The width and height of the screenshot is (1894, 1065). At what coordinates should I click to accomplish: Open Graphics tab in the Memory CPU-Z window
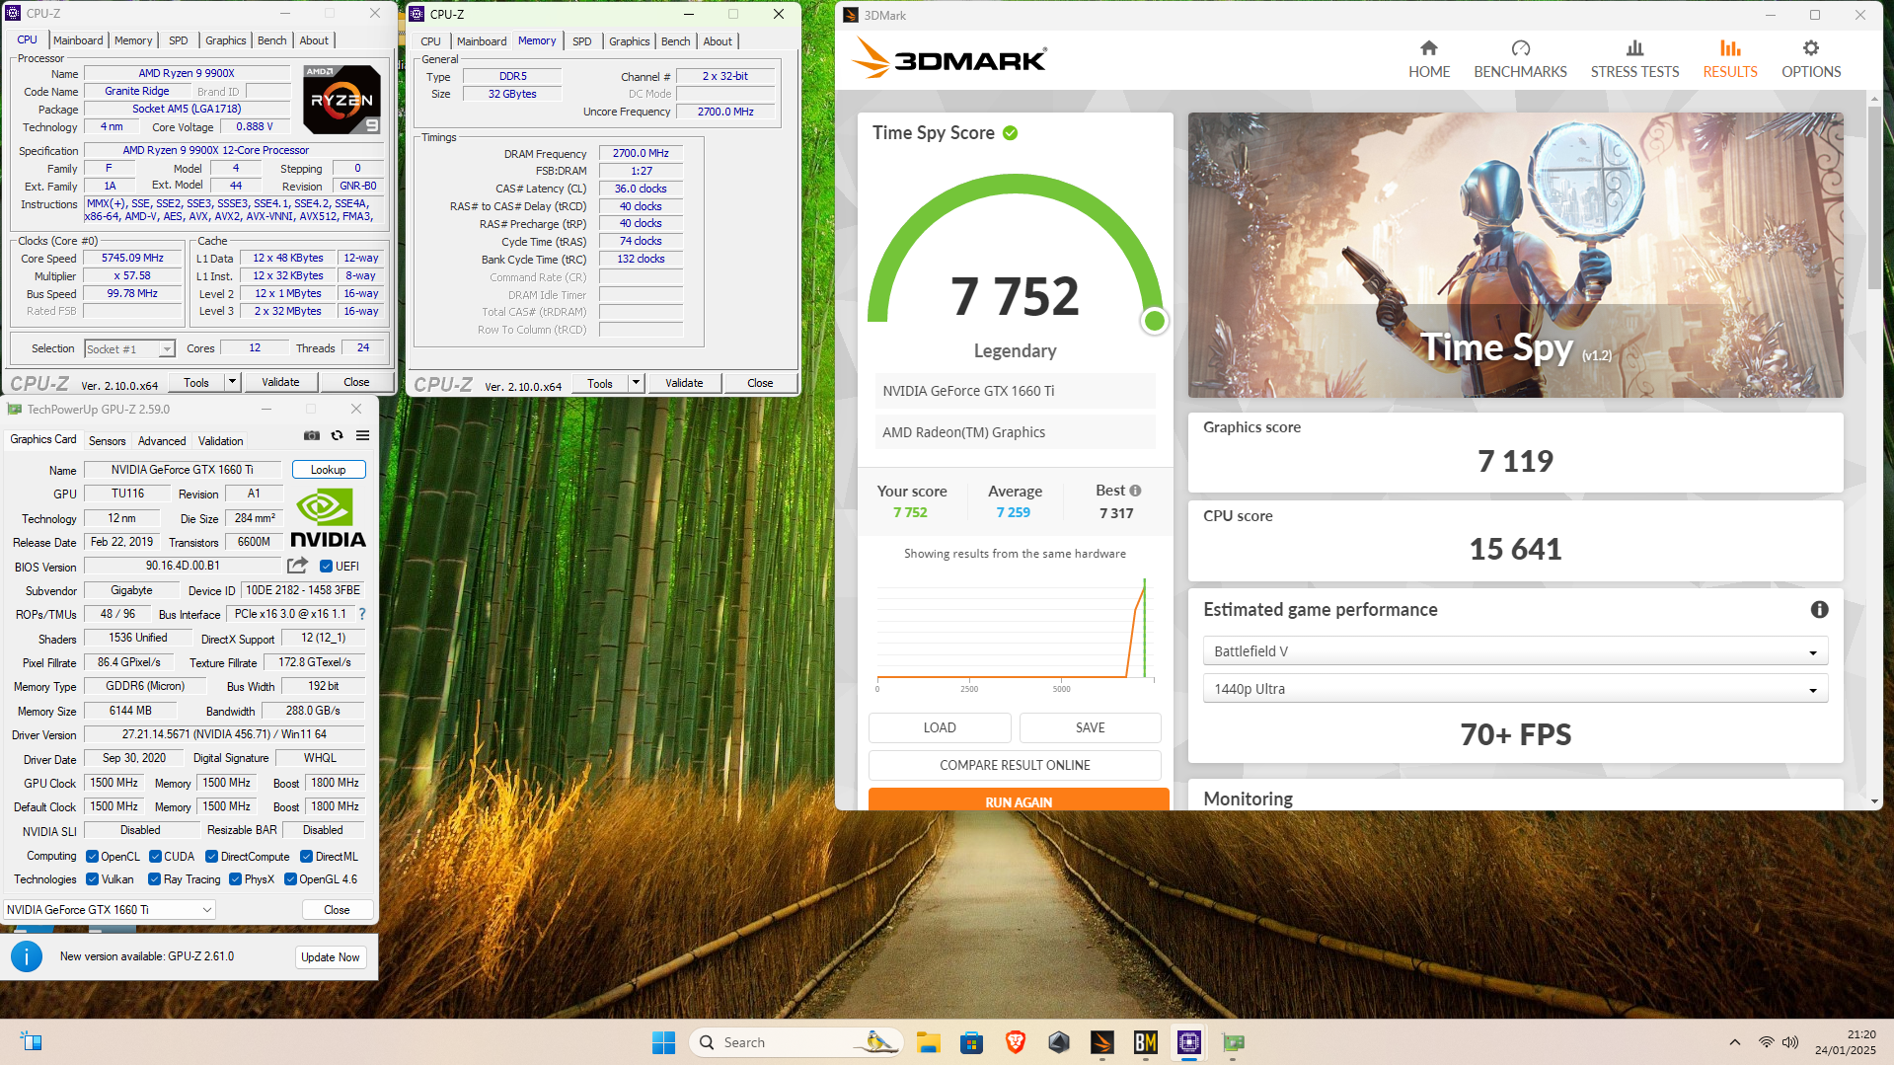pyautogui.click(x=629, y=41)
